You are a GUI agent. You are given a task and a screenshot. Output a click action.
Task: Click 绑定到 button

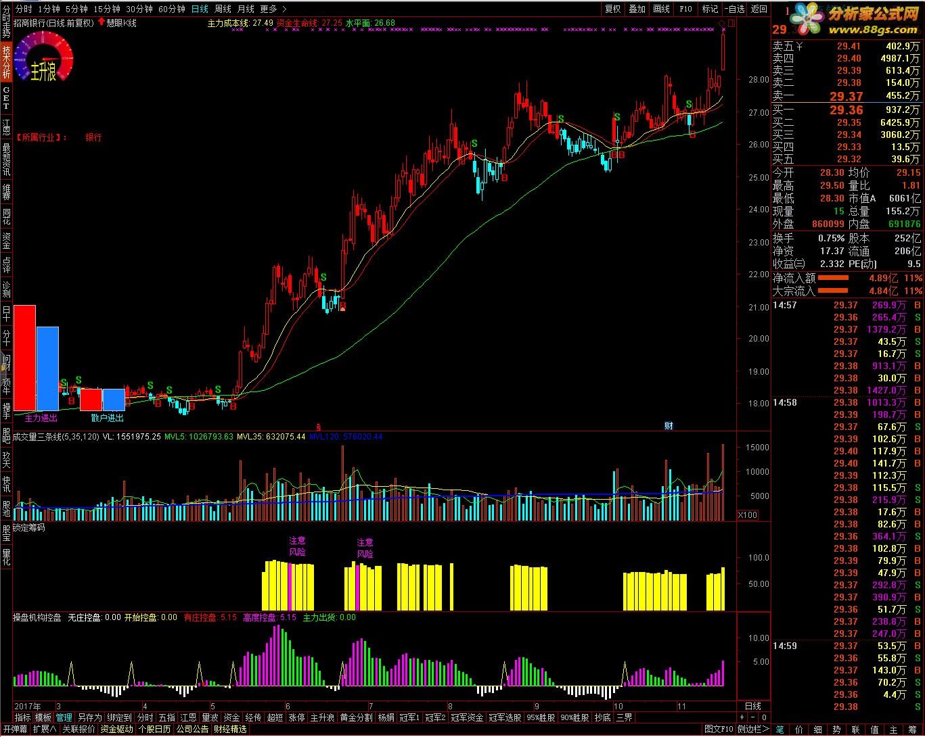(119, 717)
